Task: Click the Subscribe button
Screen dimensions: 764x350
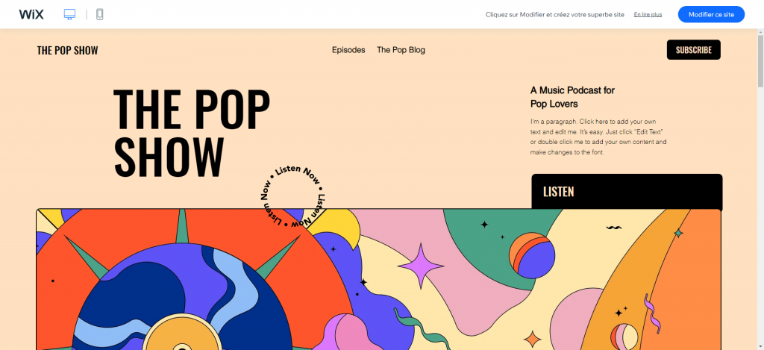Action: [693, 50]
